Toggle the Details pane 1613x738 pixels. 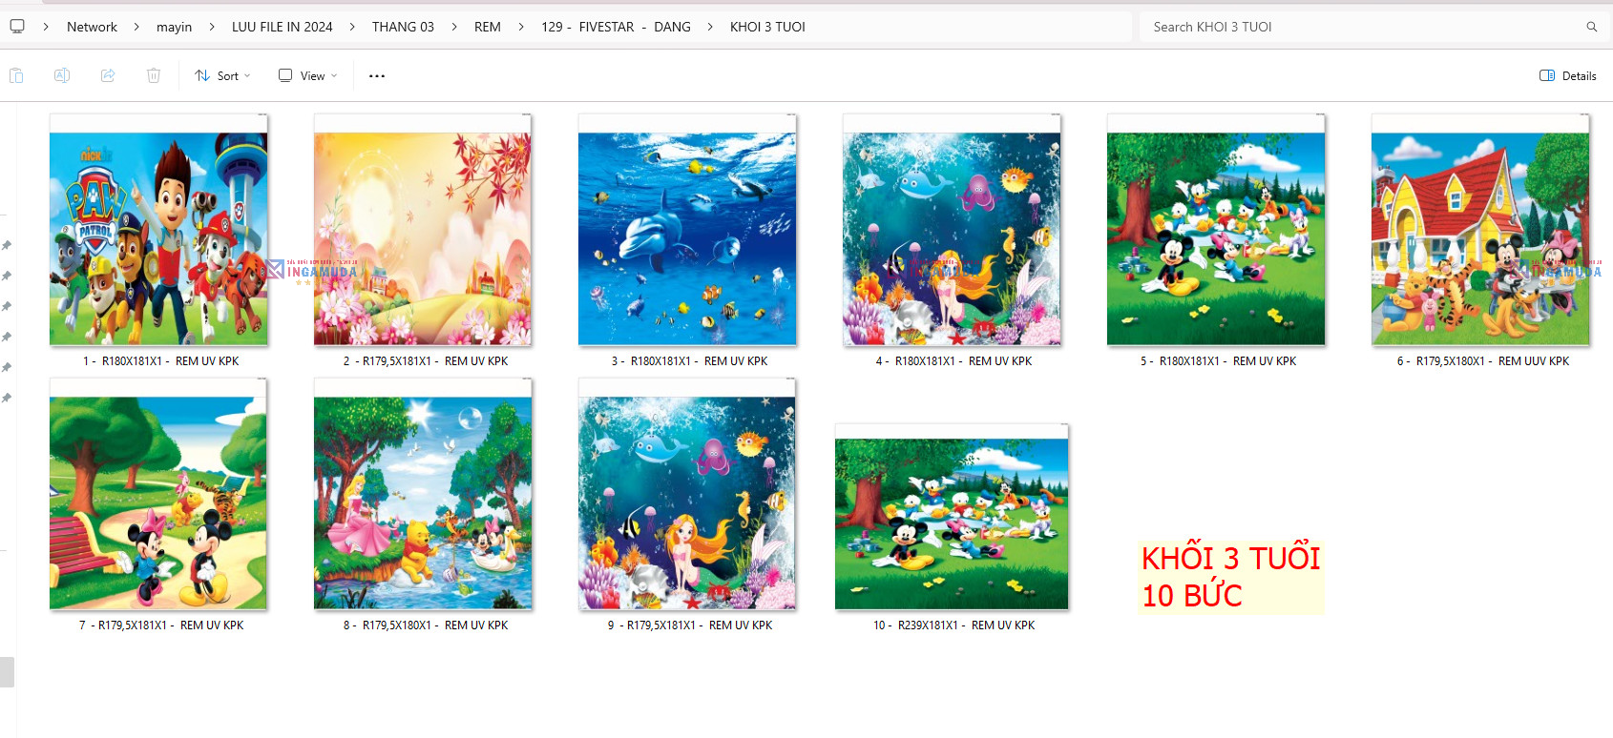point(1568,75)
